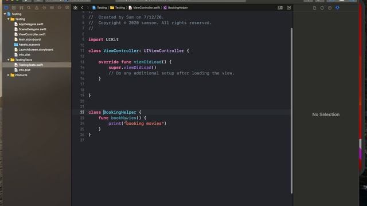The image size is (367, 206).
Task: Click the editor vertical scrollbar
Action: coord(291,110)
